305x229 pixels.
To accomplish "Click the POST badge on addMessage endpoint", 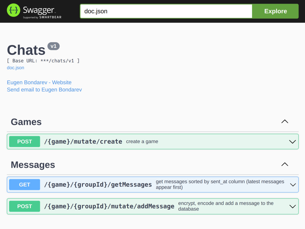I will point(24,206).
